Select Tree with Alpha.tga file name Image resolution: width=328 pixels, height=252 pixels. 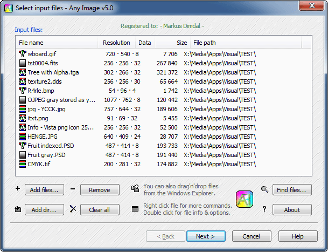(53, 72)
